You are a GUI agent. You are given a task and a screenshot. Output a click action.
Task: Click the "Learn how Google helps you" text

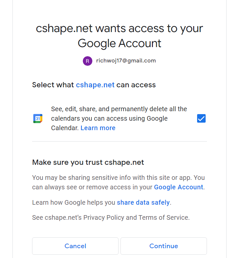(74, 202)
